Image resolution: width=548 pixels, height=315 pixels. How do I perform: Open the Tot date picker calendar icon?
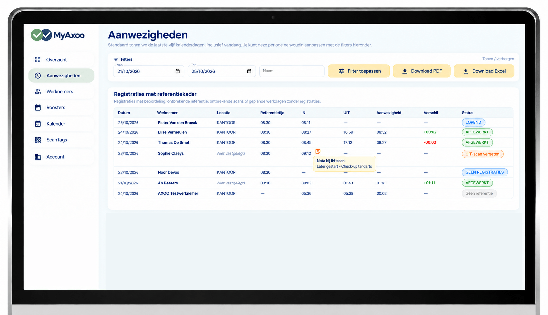click(x=249, y=71)
